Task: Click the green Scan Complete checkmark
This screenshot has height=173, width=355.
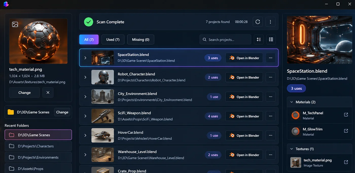Action: [x=88, y=22]
